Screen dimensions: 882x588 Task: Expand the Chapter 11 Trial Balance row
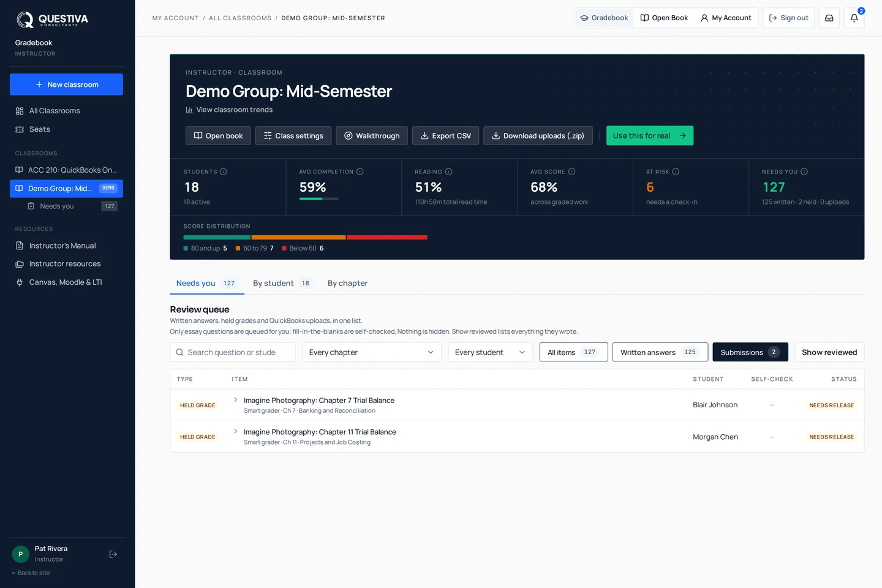pos(236,431)
